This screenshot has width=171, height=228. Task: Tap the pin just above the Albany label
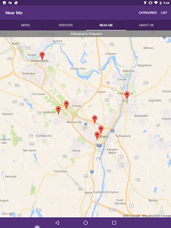pyautogui.click(x=101, y=130)
